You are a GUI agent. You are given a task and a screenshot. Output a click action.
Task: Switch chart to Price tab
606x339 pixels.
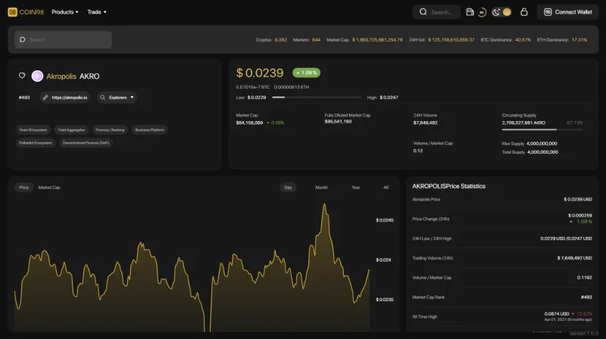[24, 187]
